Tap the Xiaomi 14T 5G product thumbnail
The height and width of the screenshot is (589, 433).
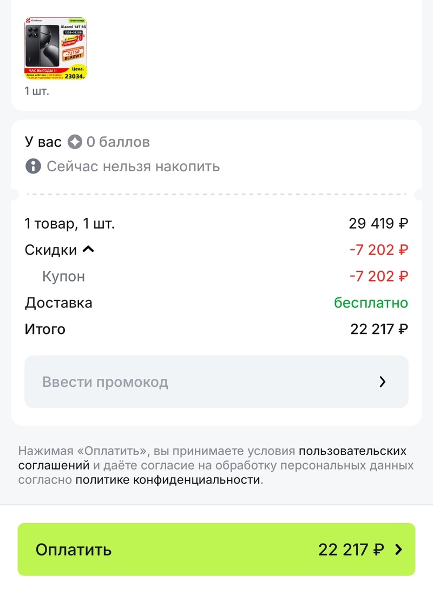(x=56, y=49)
